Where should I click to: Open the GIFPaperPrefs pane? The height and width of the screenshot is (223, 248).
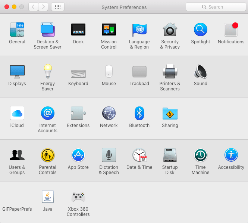pyautogui.click(x=17, y=209)
